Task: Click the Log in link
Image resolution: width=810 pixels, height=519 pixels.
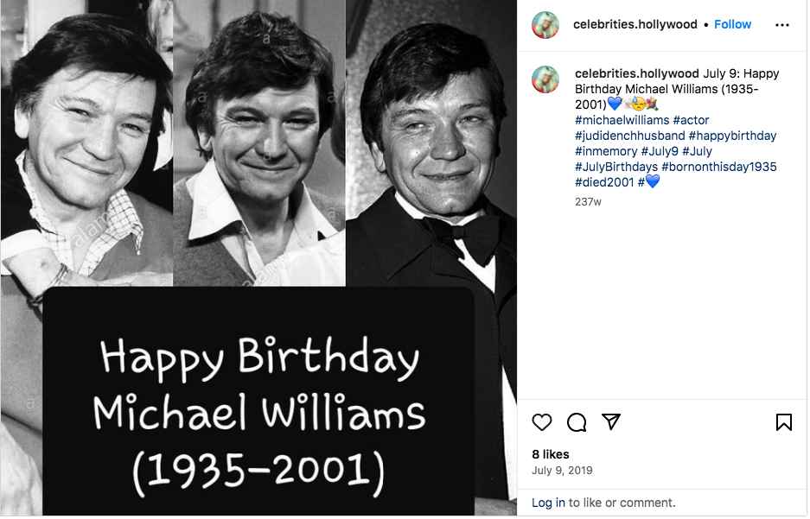Action: pyautogui.click(x=548, y=503)
